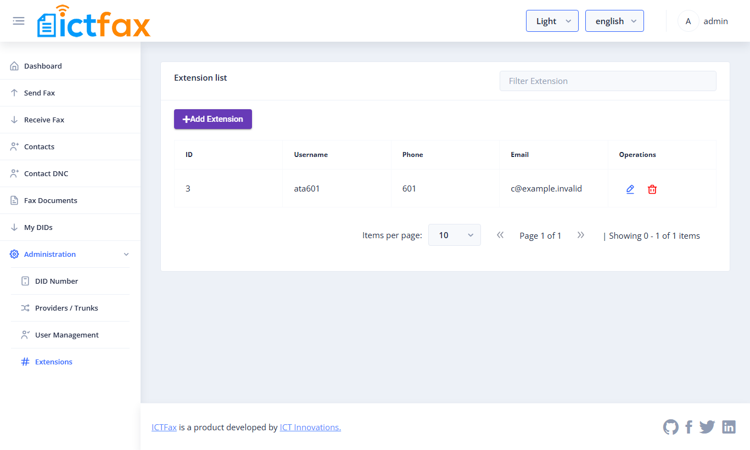Screen dimensions: 750x450
Task: Open the GitHub footer icon
Action: click(671, 427)
